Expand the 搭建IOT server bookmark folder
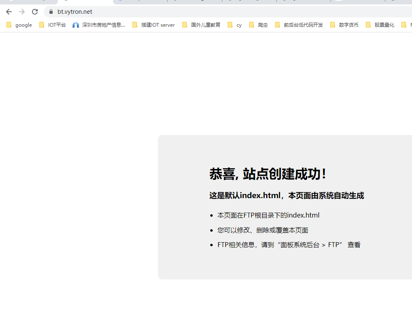Screen dimensions: 412x319 tap(154, 25)
